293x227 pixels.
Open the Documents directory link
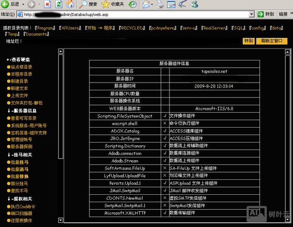click(x=36, y=34)
